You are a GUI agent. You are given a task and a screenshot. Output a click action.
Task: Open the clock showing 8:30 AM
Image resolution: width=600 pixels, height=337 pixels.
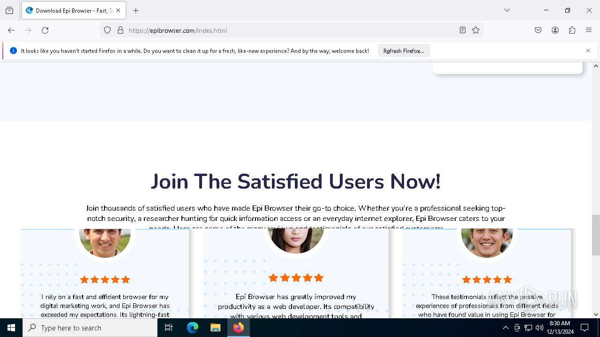click(x=560, y=328)
